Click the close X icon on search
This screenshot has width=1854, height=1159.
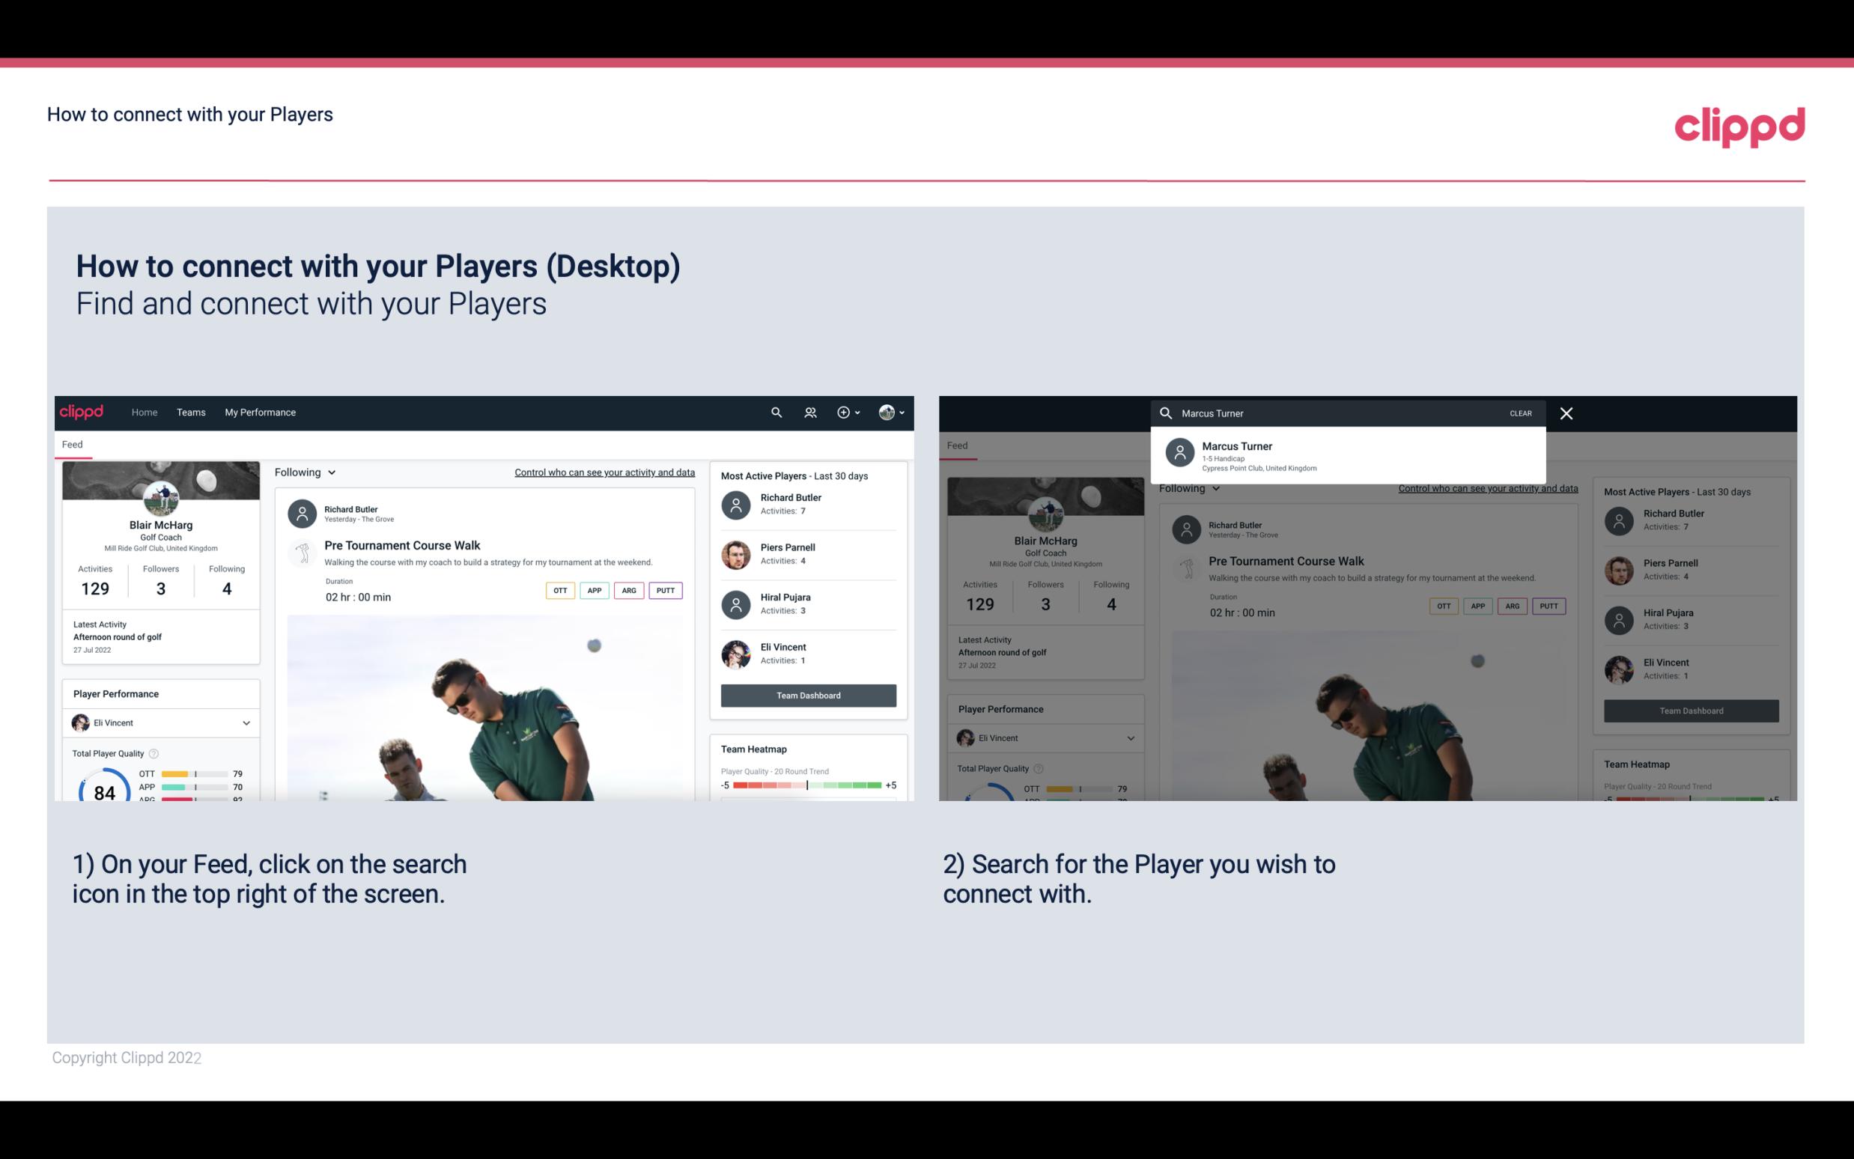1566,413
